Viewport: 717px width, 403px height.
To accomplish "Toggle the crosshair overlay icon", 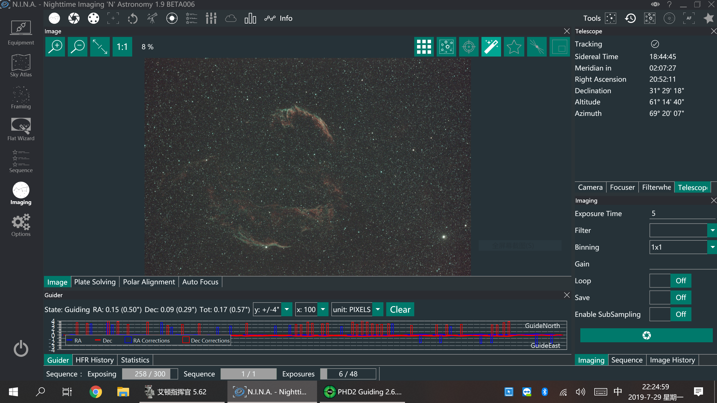I will click(469, 47).
